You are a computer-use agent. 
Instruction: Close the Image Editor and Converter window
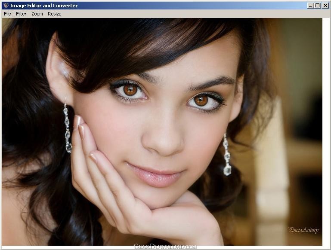click(325, 6)
